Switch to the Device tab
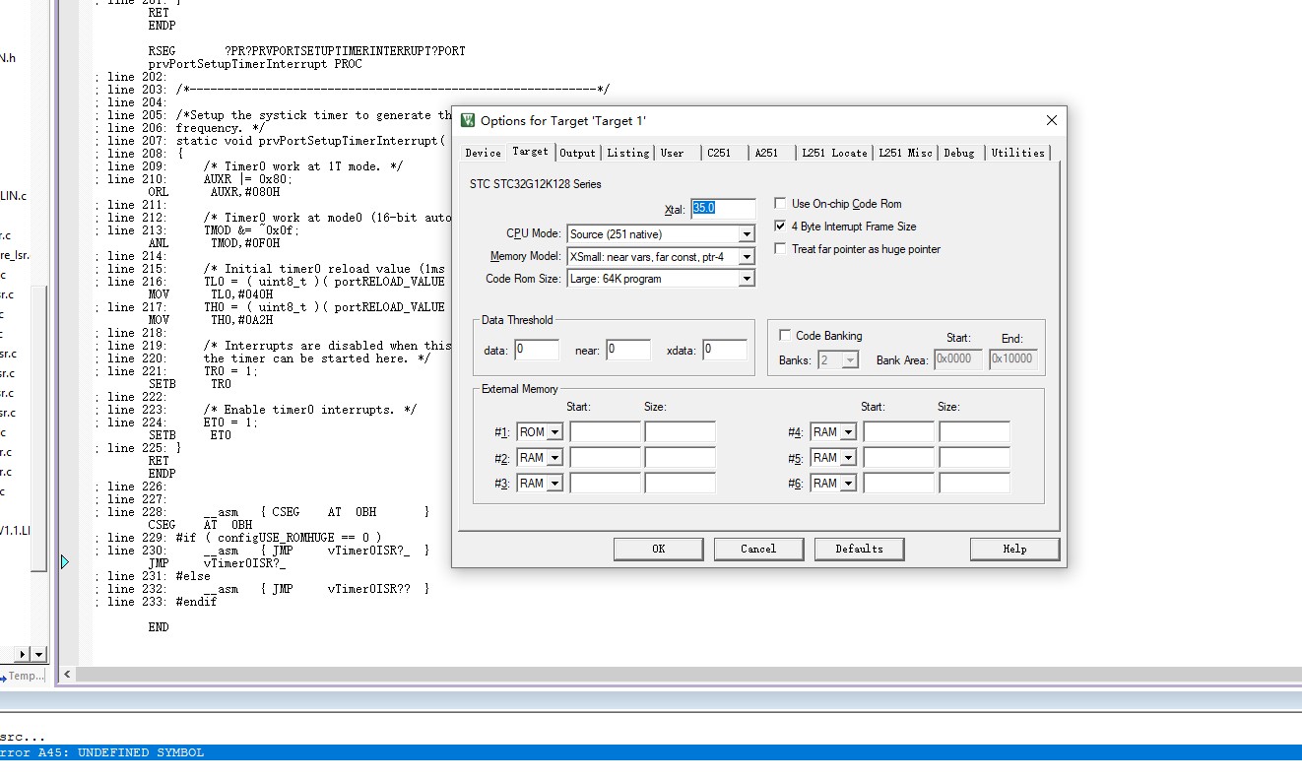This screenshot has width=1302, height=780. [x=483, y=153]
